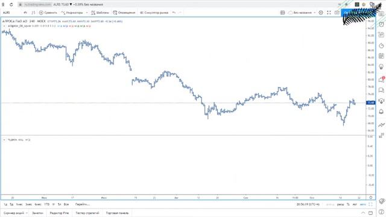The image size is (386, 217).
Task: Start the Market simulator (Симулятор рынка)
Action: [x=154, y=13]
